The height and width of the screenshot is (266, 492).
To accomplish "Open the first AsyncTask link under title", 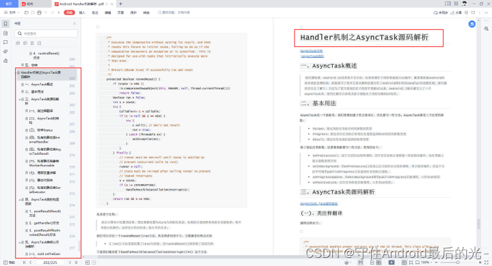I will coord(312,50).
